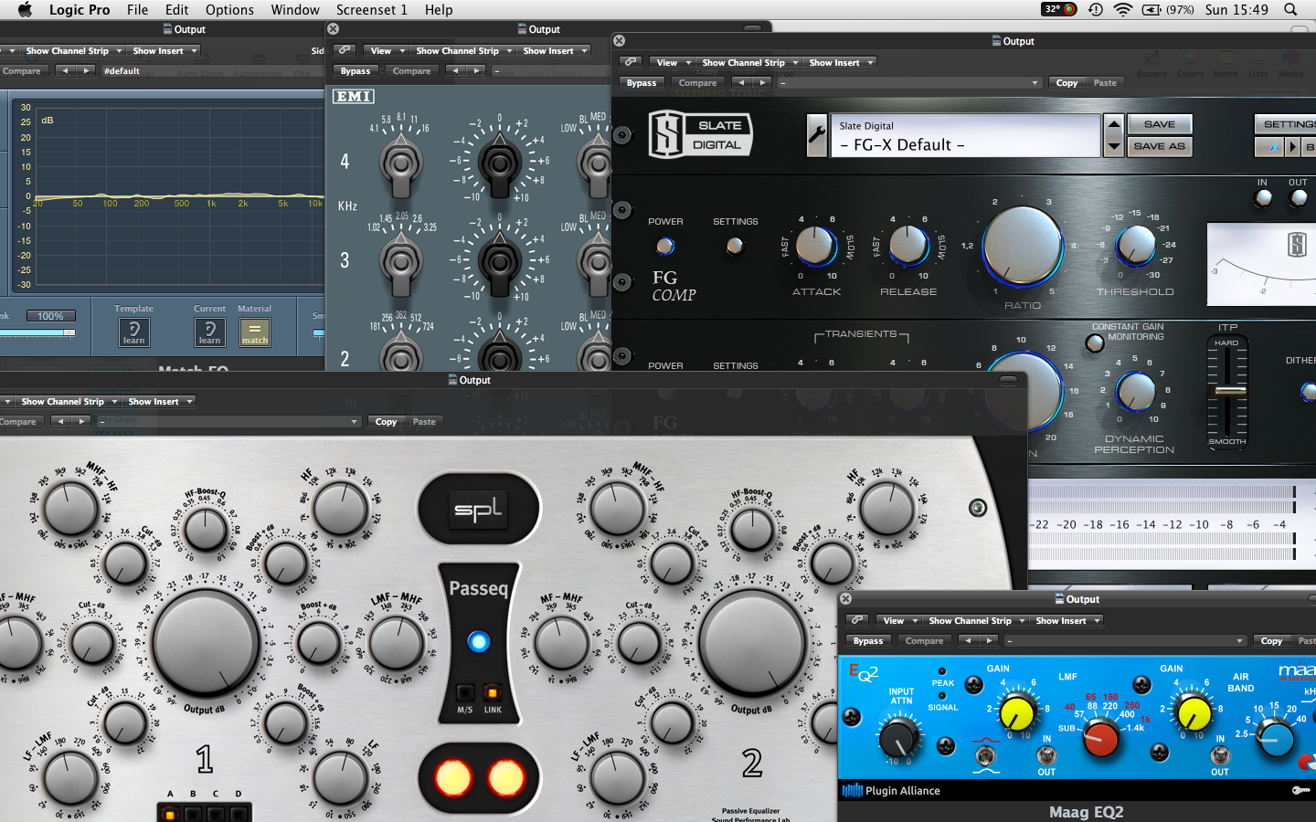The image size is (1316, 822).
Task: Flip the Air Band In/Out toggle switch on Maag EQ2
Action: click(1220, 754)
